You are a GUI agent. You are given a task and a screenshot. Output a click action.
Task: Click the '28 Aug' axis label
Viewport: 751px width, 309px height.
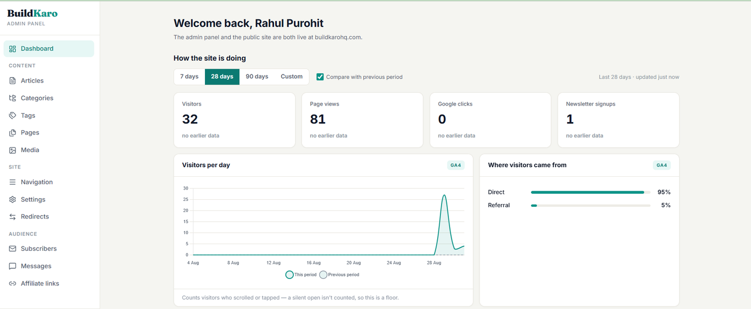[434, 263]
